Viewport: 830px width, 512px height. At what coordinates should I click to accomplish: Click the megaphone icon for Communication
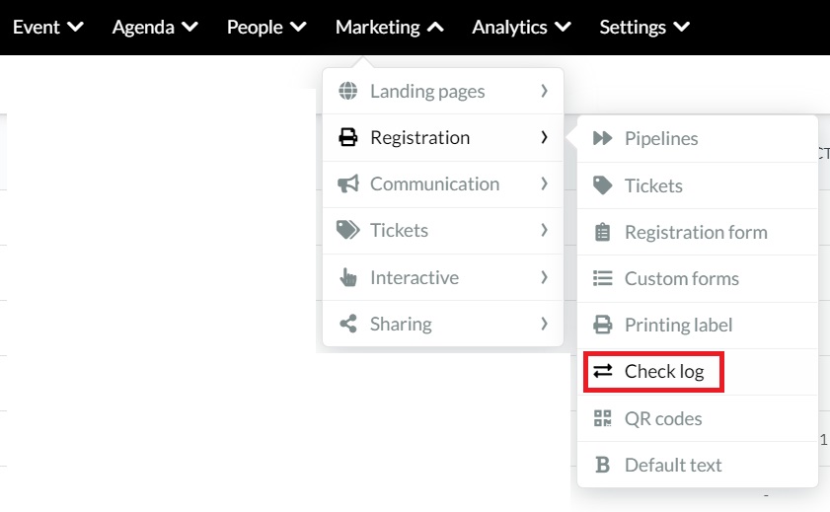click(347, 183)
